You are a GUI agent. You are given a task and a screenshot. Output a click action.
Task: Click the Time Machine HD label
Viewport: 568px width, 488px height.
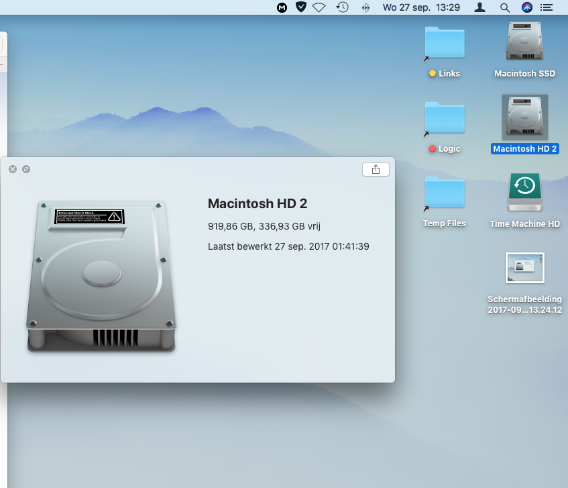pyautogui.click(x=525, y=224)
